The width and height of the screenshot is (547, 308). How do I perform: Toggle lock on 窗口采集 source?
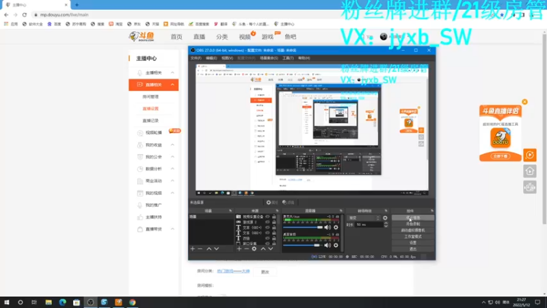click(x=274, y=244)
